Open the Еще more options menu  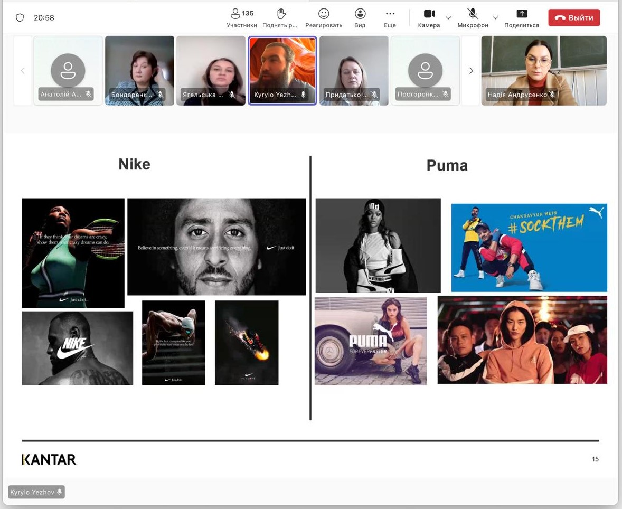pos(390,17)
